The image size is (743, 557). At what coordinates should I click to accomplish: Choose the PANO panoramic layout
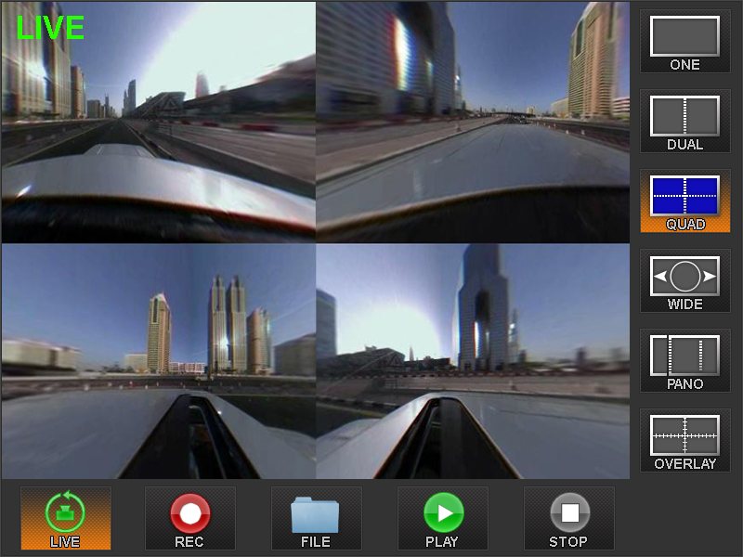click(x=684, y=360)
